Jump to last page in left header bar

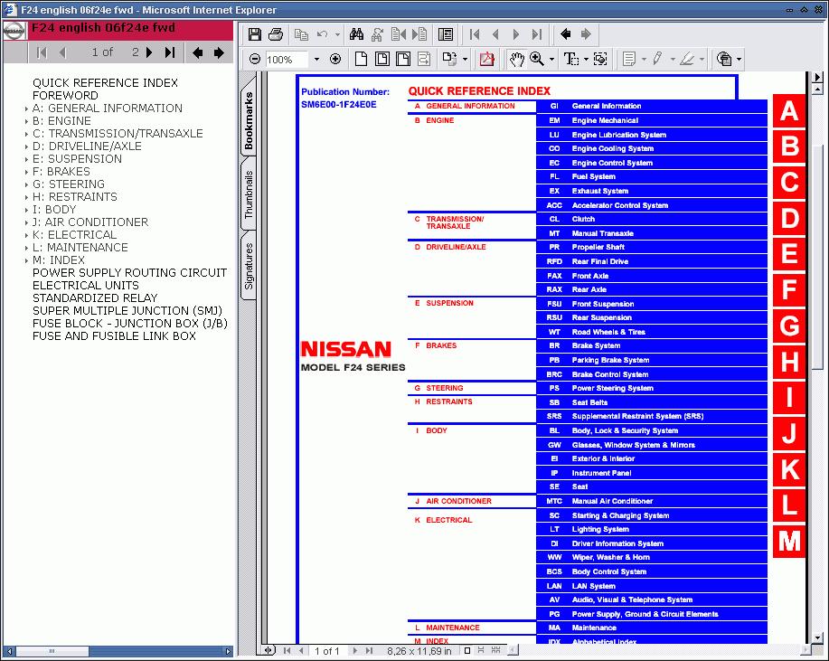point(170,52)
